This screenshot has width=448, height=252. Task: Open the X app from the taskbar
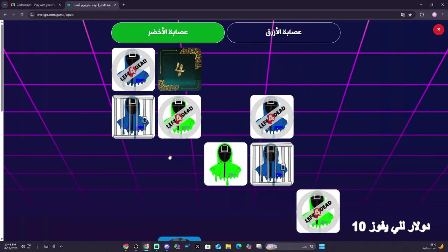click(197, 246)
